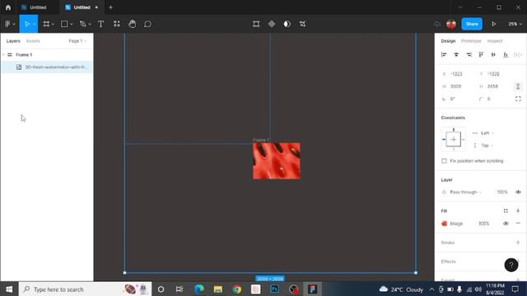Open the Page 1 dropdown
This screenshot has height=296, width=527.
[x=77, y=41]
